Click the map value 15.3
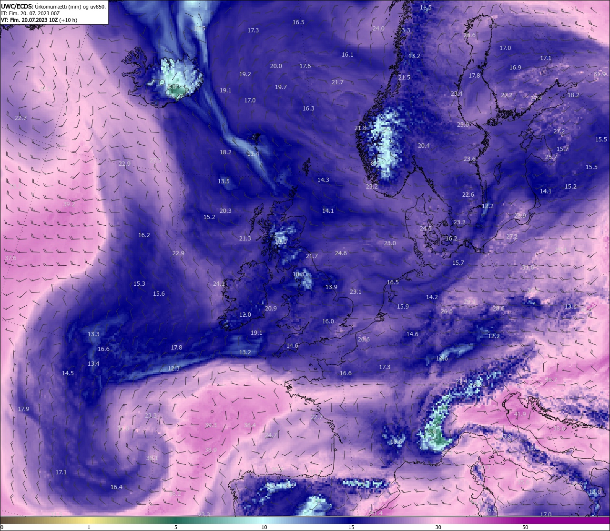 point(139,284)
